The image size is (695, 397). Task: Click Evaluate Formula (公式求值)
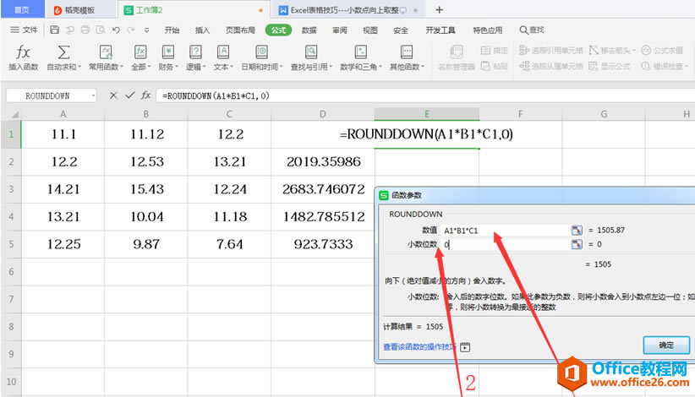point(662,51)
